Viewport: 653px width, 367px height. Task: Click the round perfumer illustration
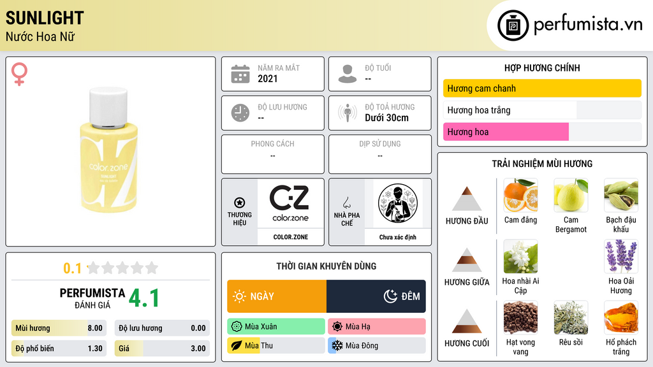tap(398, 203)
